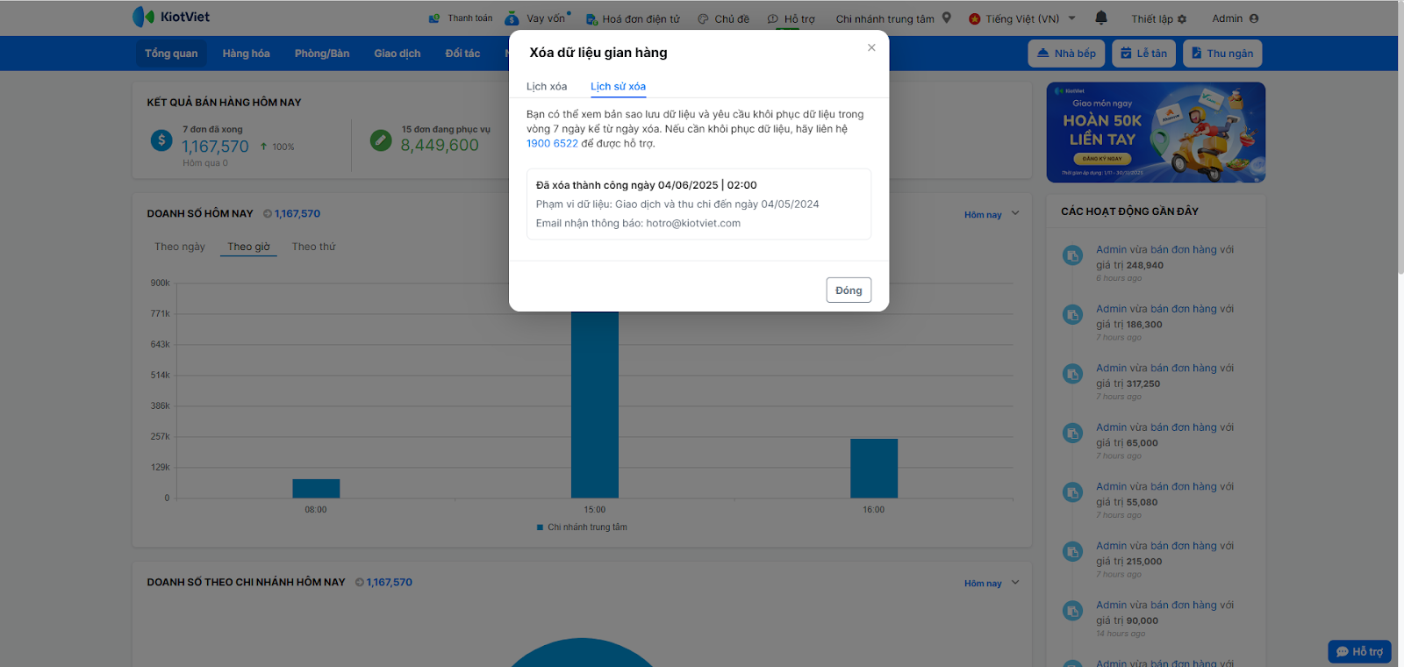Viewport: 1404px width, 667px height.
Task: Expand Hôm nay dropdown for branch revenue
Action: pos(992,583)
